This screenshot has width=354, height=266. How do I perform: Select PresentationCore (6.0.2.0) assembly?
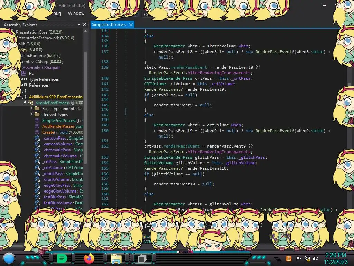[x=39, y=32]
